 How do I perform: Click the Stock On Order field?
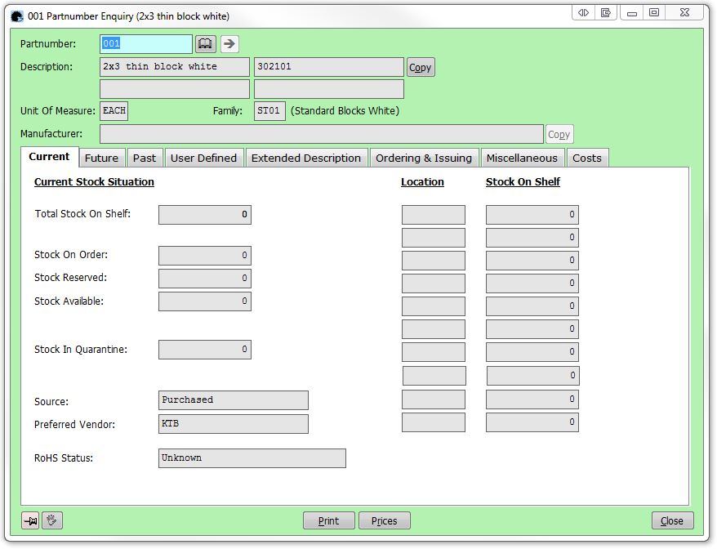[205, 256]
